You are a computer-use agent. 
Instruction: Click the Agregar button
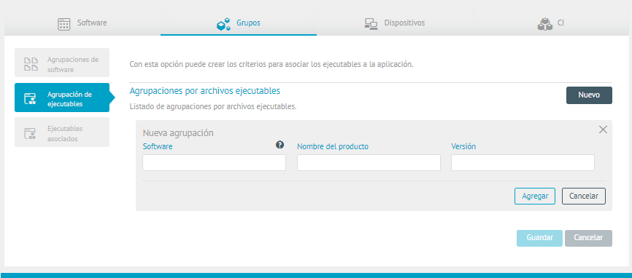point(535,196)
